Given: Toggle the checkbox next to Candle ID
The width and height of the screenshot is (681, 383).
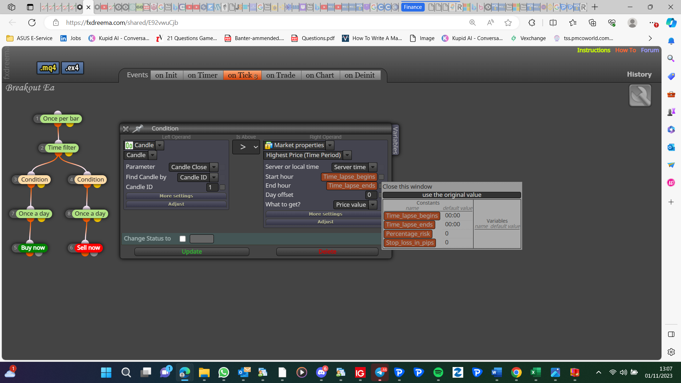Looking at the screenshot, I should tap(222, 187).
